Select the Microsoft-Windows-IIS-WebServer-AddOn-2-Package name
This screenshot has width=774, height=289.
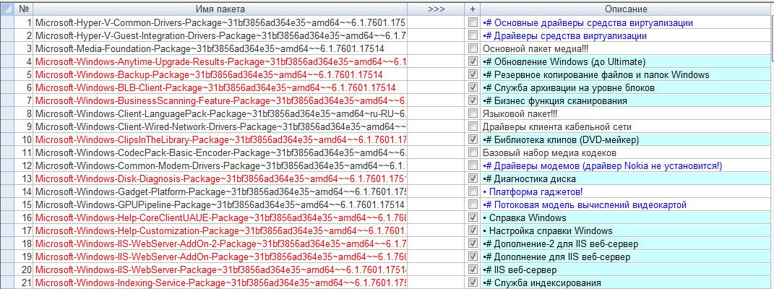(220, 243)
